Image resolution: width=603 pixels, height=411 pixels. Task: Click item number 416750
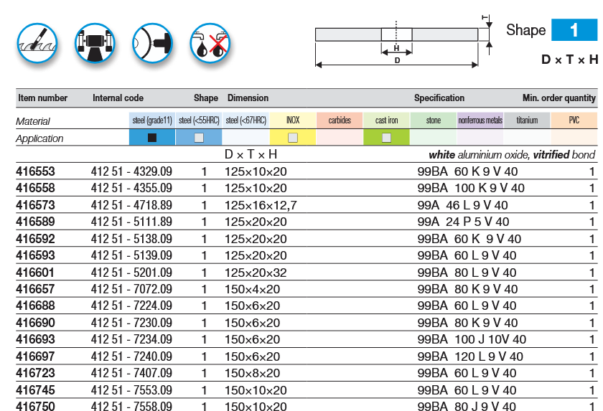point(35,407)
